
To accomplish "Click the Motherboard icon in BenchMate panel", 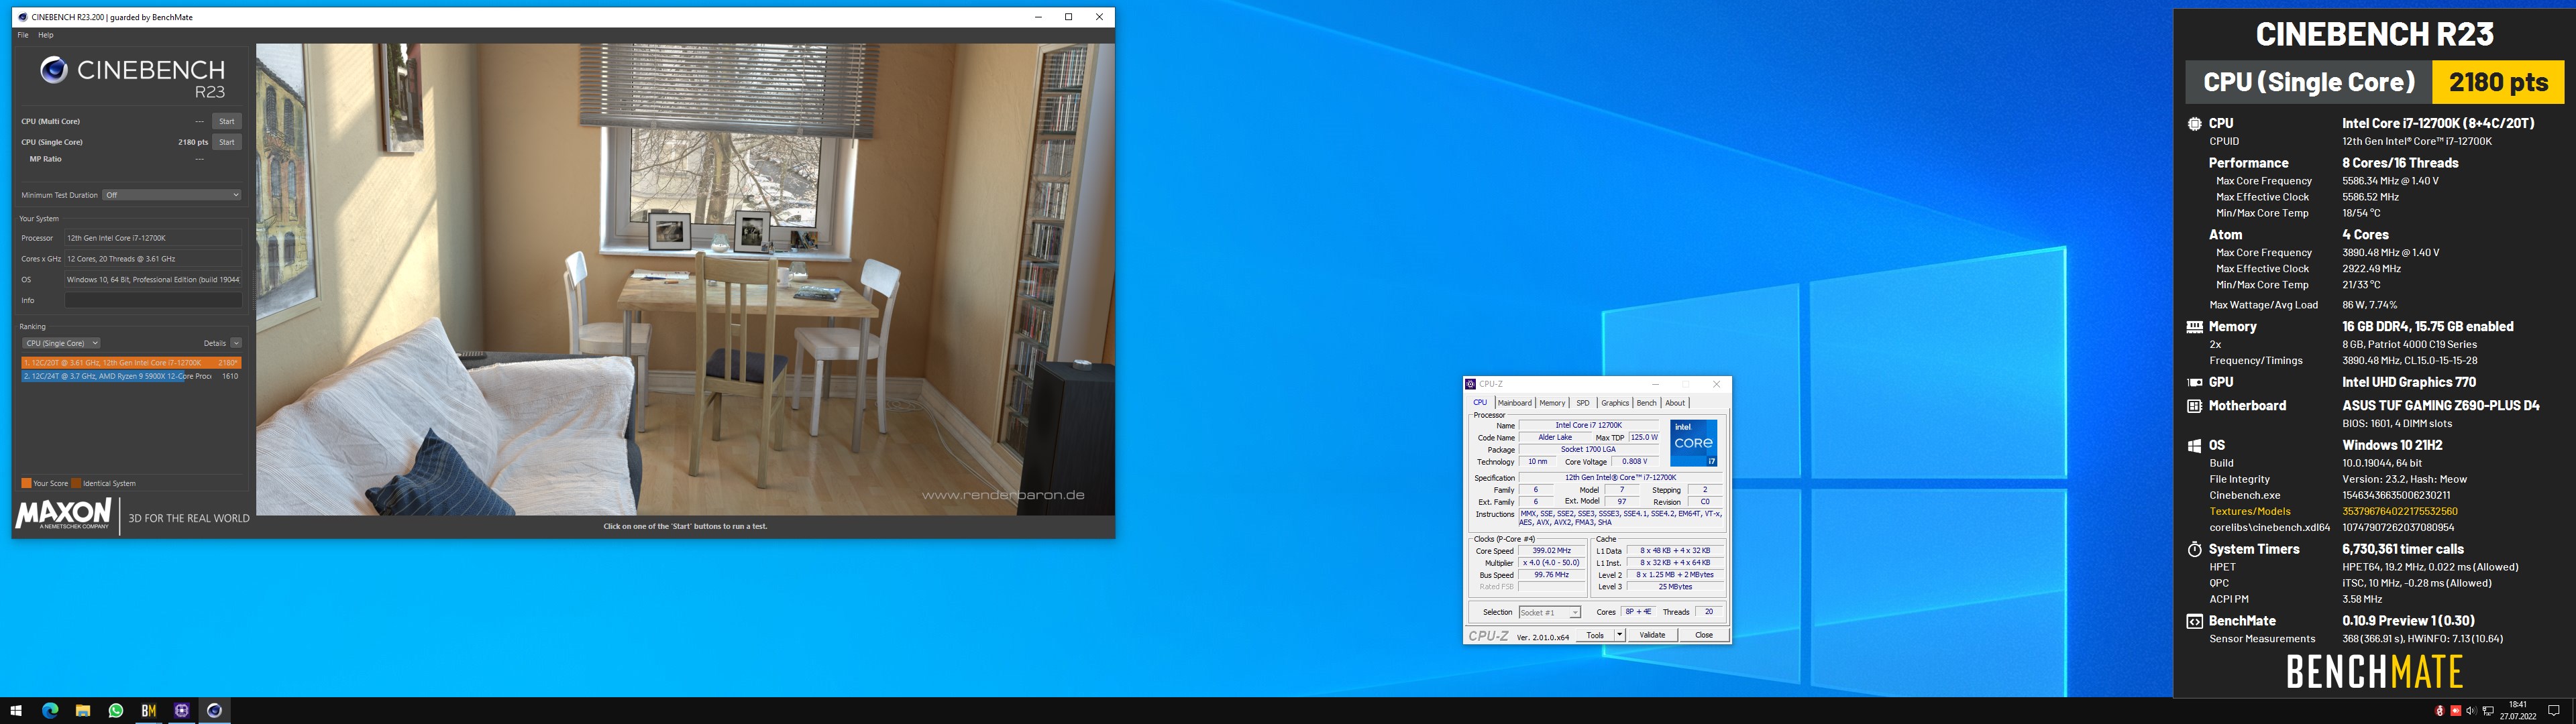I will [2194, 406].
